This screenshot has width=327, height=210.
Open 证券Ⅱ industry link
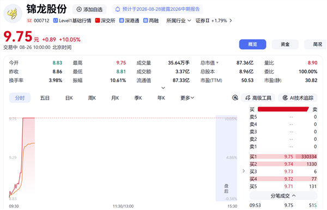pos(214,21)
